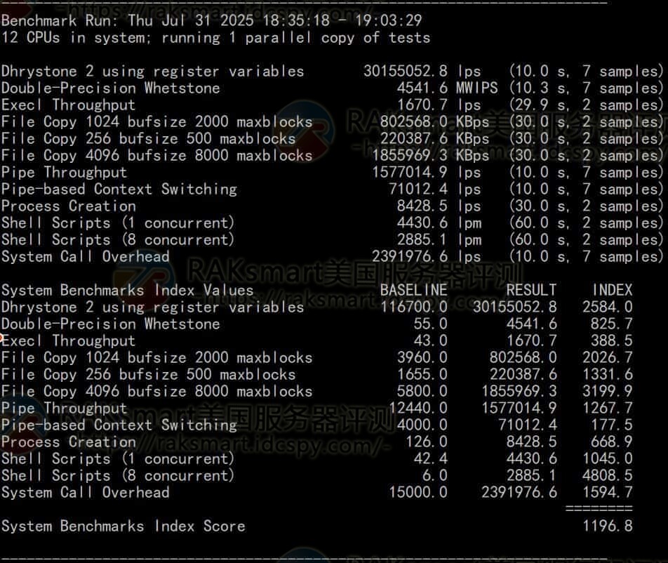The height and width of the screenshot is (563, 668).
Task: Click the System Benchmarks Index Score label
Action: tap(123, 526)
